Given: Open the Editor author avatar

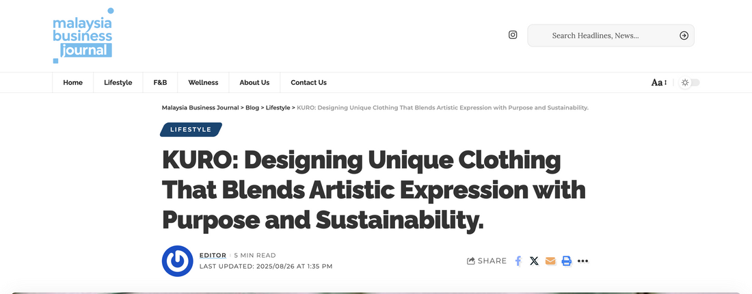Looking at the screenshot, I should [x=178, y=261].
